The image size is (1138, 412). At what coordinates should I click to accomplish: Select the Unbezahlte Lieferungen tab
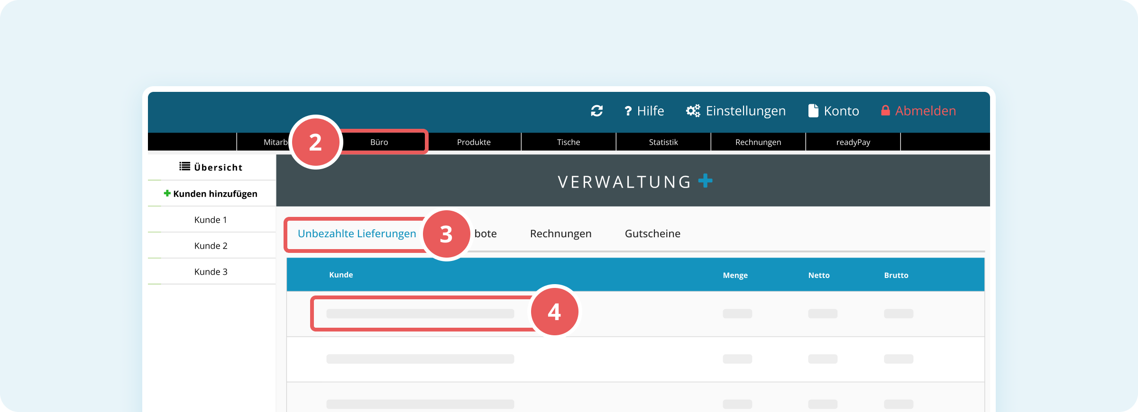click(357, 233)
